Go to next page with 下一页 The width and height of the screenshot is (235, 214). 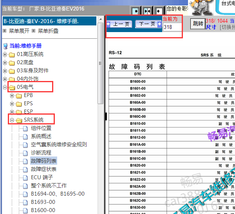click(x=148, y=24)
